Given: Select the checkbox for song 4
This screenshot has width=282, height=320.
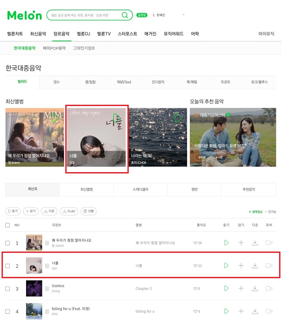Looking at the screenshot, I should (8, 311).
